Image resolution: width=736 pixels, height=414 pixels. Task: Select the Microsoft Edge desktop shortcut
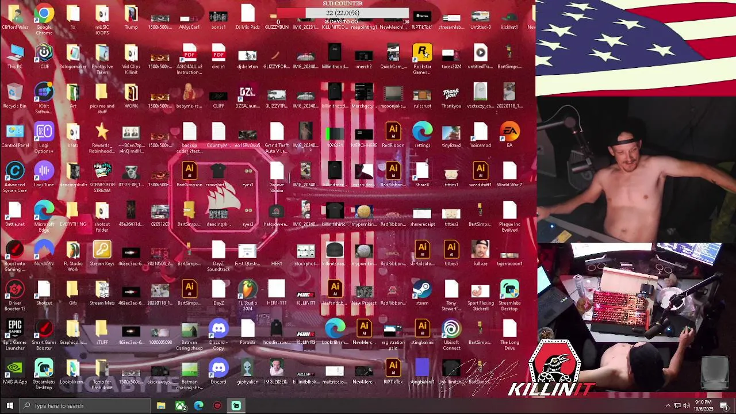(44, 211)
